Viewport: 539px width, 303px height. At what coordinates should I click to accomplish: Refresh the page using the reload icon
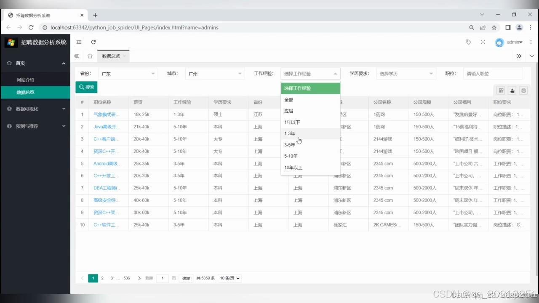coord(93,42)
